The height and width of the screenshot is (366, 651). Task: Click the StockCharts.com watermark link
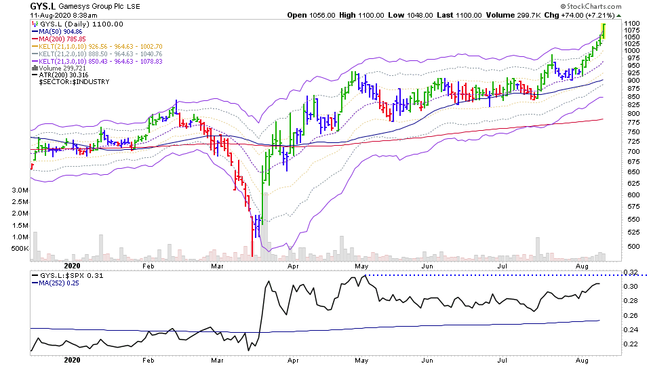591,6
